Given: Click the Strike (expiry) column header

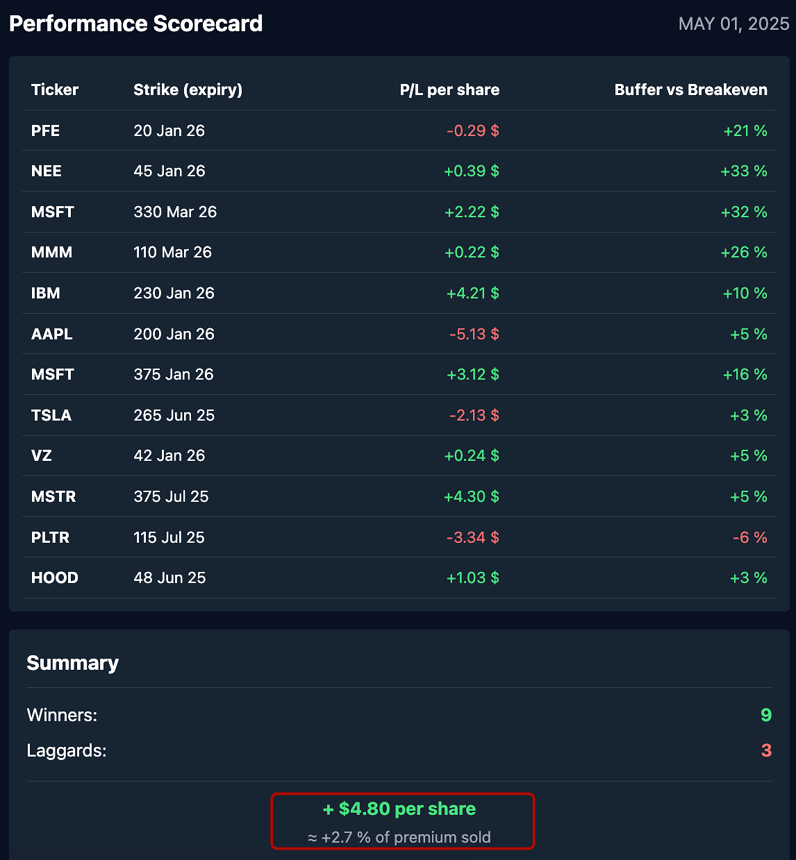Looking at the screenshot, I should point(188,90).
